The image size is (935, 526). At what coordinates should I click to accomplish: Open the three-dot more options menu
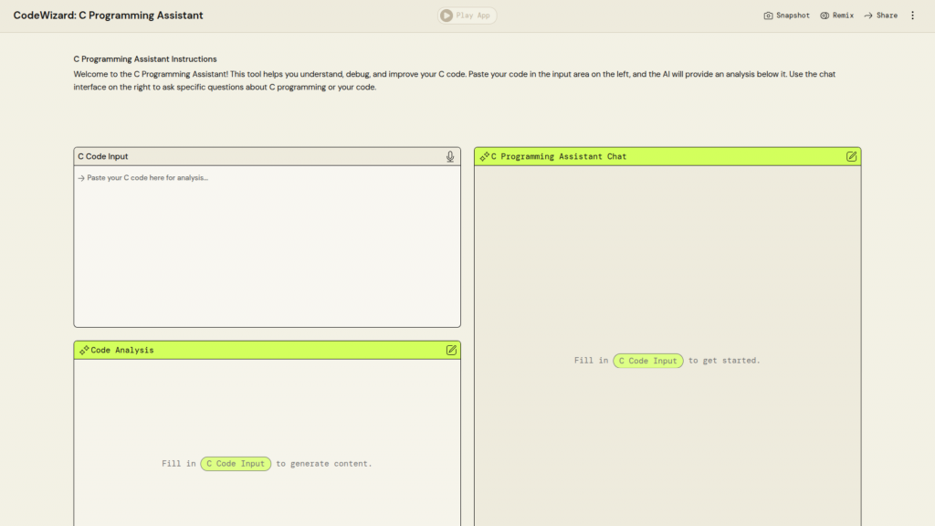click(912, 16)
